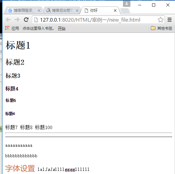Close the 你好 tab
This screenshot has width=175, height=174.
[x=115, y=11]
